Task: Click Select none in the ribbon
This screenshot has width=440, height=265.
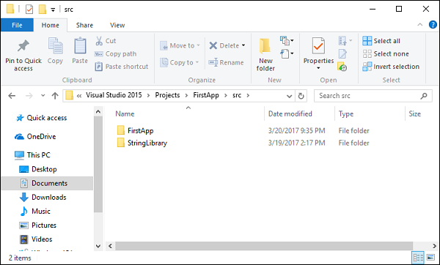Action: (386, 53)
